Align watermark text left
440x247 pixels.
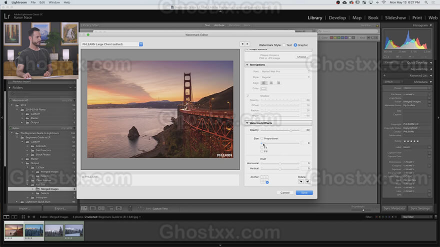264,83
